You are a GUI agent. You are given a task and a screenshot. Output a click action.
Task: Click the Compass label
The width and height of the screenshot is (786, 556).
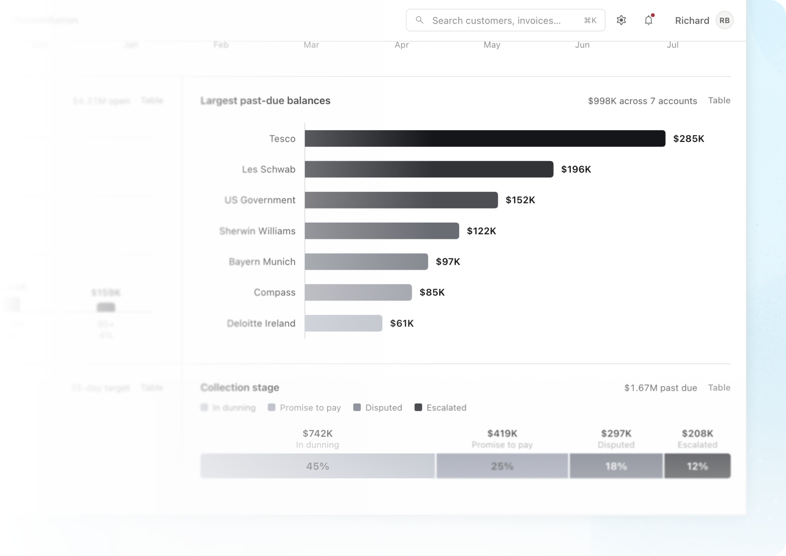pos(275,292)
